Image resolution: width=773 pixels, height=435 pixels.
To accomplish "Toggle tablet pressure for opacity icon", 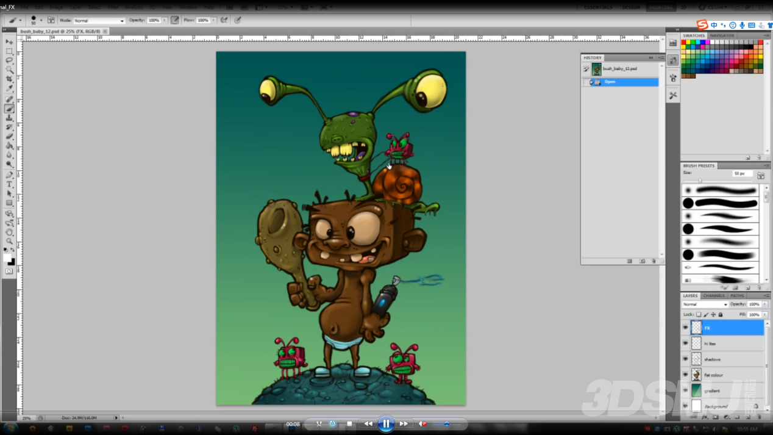I will (175, 20).
